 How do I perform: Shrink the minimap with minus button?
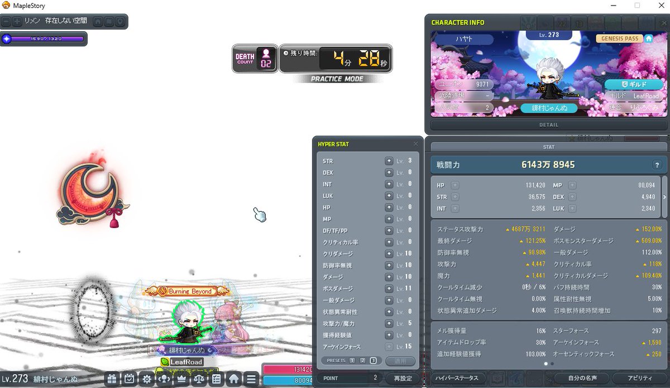tap(6, 21)
